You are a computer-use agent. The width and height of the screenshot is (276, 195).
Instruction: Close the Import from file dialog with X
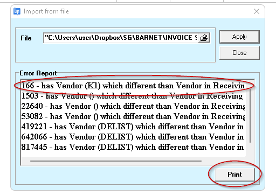[x=257, y=11]
